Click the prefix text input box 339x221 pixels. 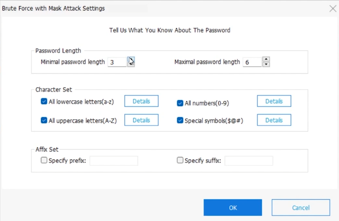[x=113, y=161]
